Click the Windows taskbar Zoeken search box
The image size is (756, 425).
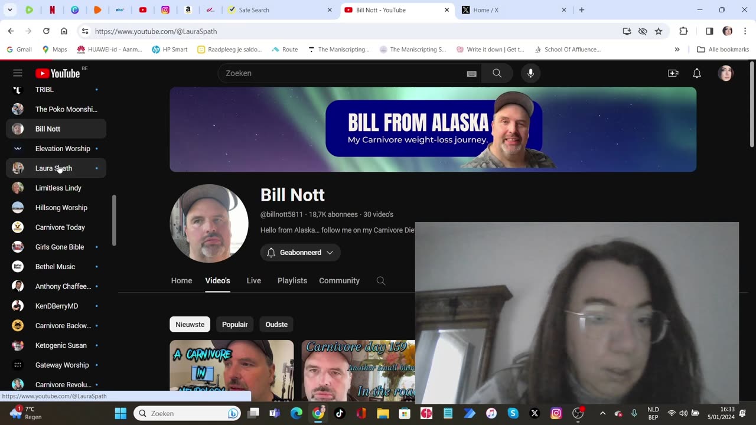[x=188, y=413]
